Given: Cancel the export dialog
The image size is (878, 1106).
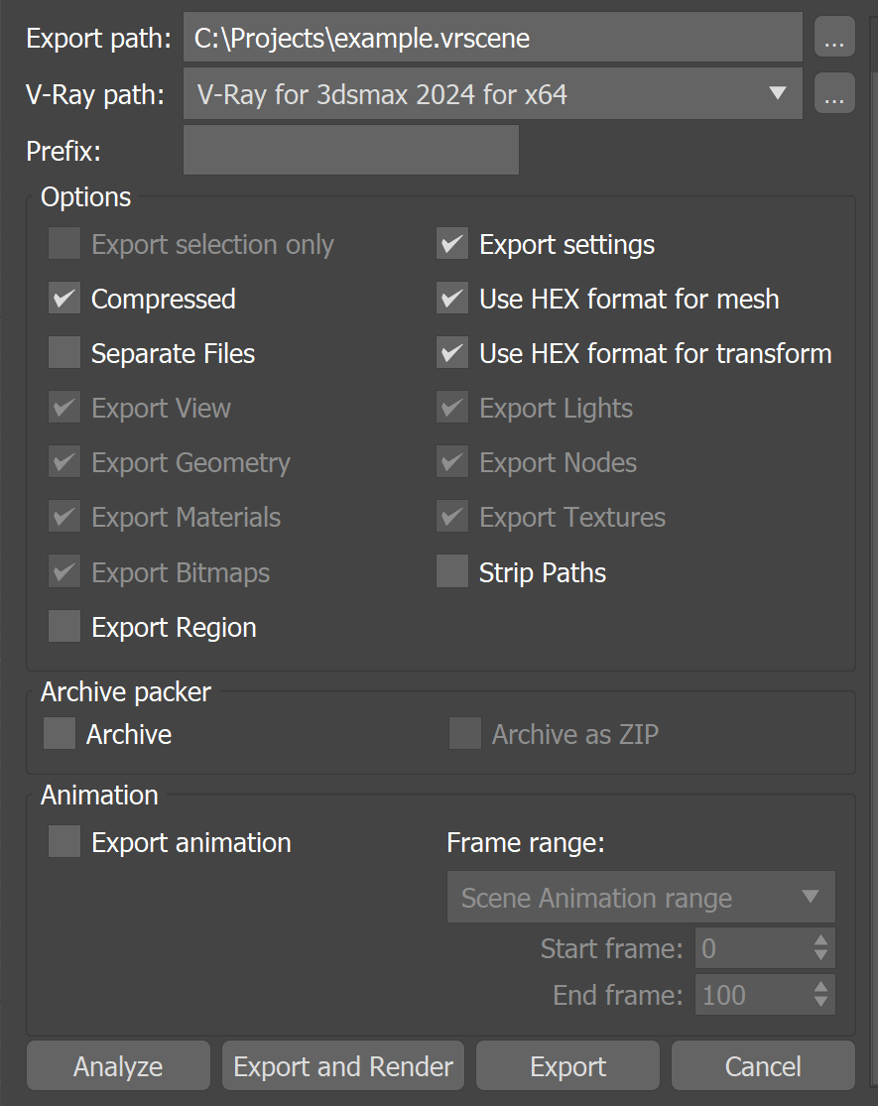Looking at the screenshot, I should (x=762, y=1065).
